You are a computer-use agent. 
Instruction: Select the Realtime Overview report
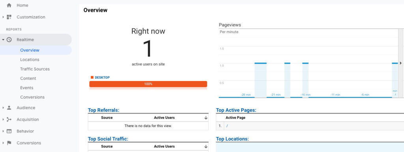pos(30,50)
